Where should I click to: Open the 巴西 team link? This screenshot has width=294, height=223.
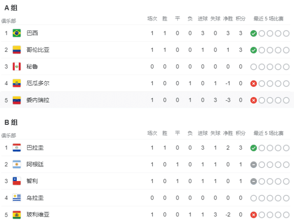point(32,33)
